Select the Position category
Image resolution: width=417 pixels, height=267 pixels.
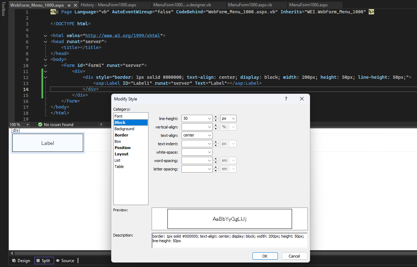(131, 148)
